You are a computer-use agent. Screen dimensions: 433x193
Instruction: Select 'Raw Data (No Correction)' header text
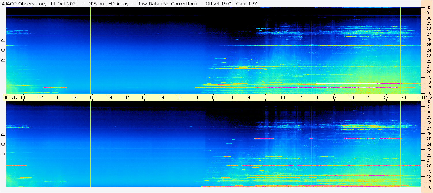[167, 4]
